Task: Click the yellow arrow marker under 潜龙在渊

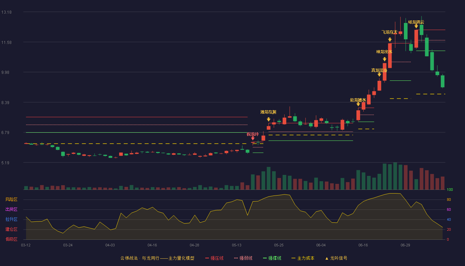Action: click(268, 119)
